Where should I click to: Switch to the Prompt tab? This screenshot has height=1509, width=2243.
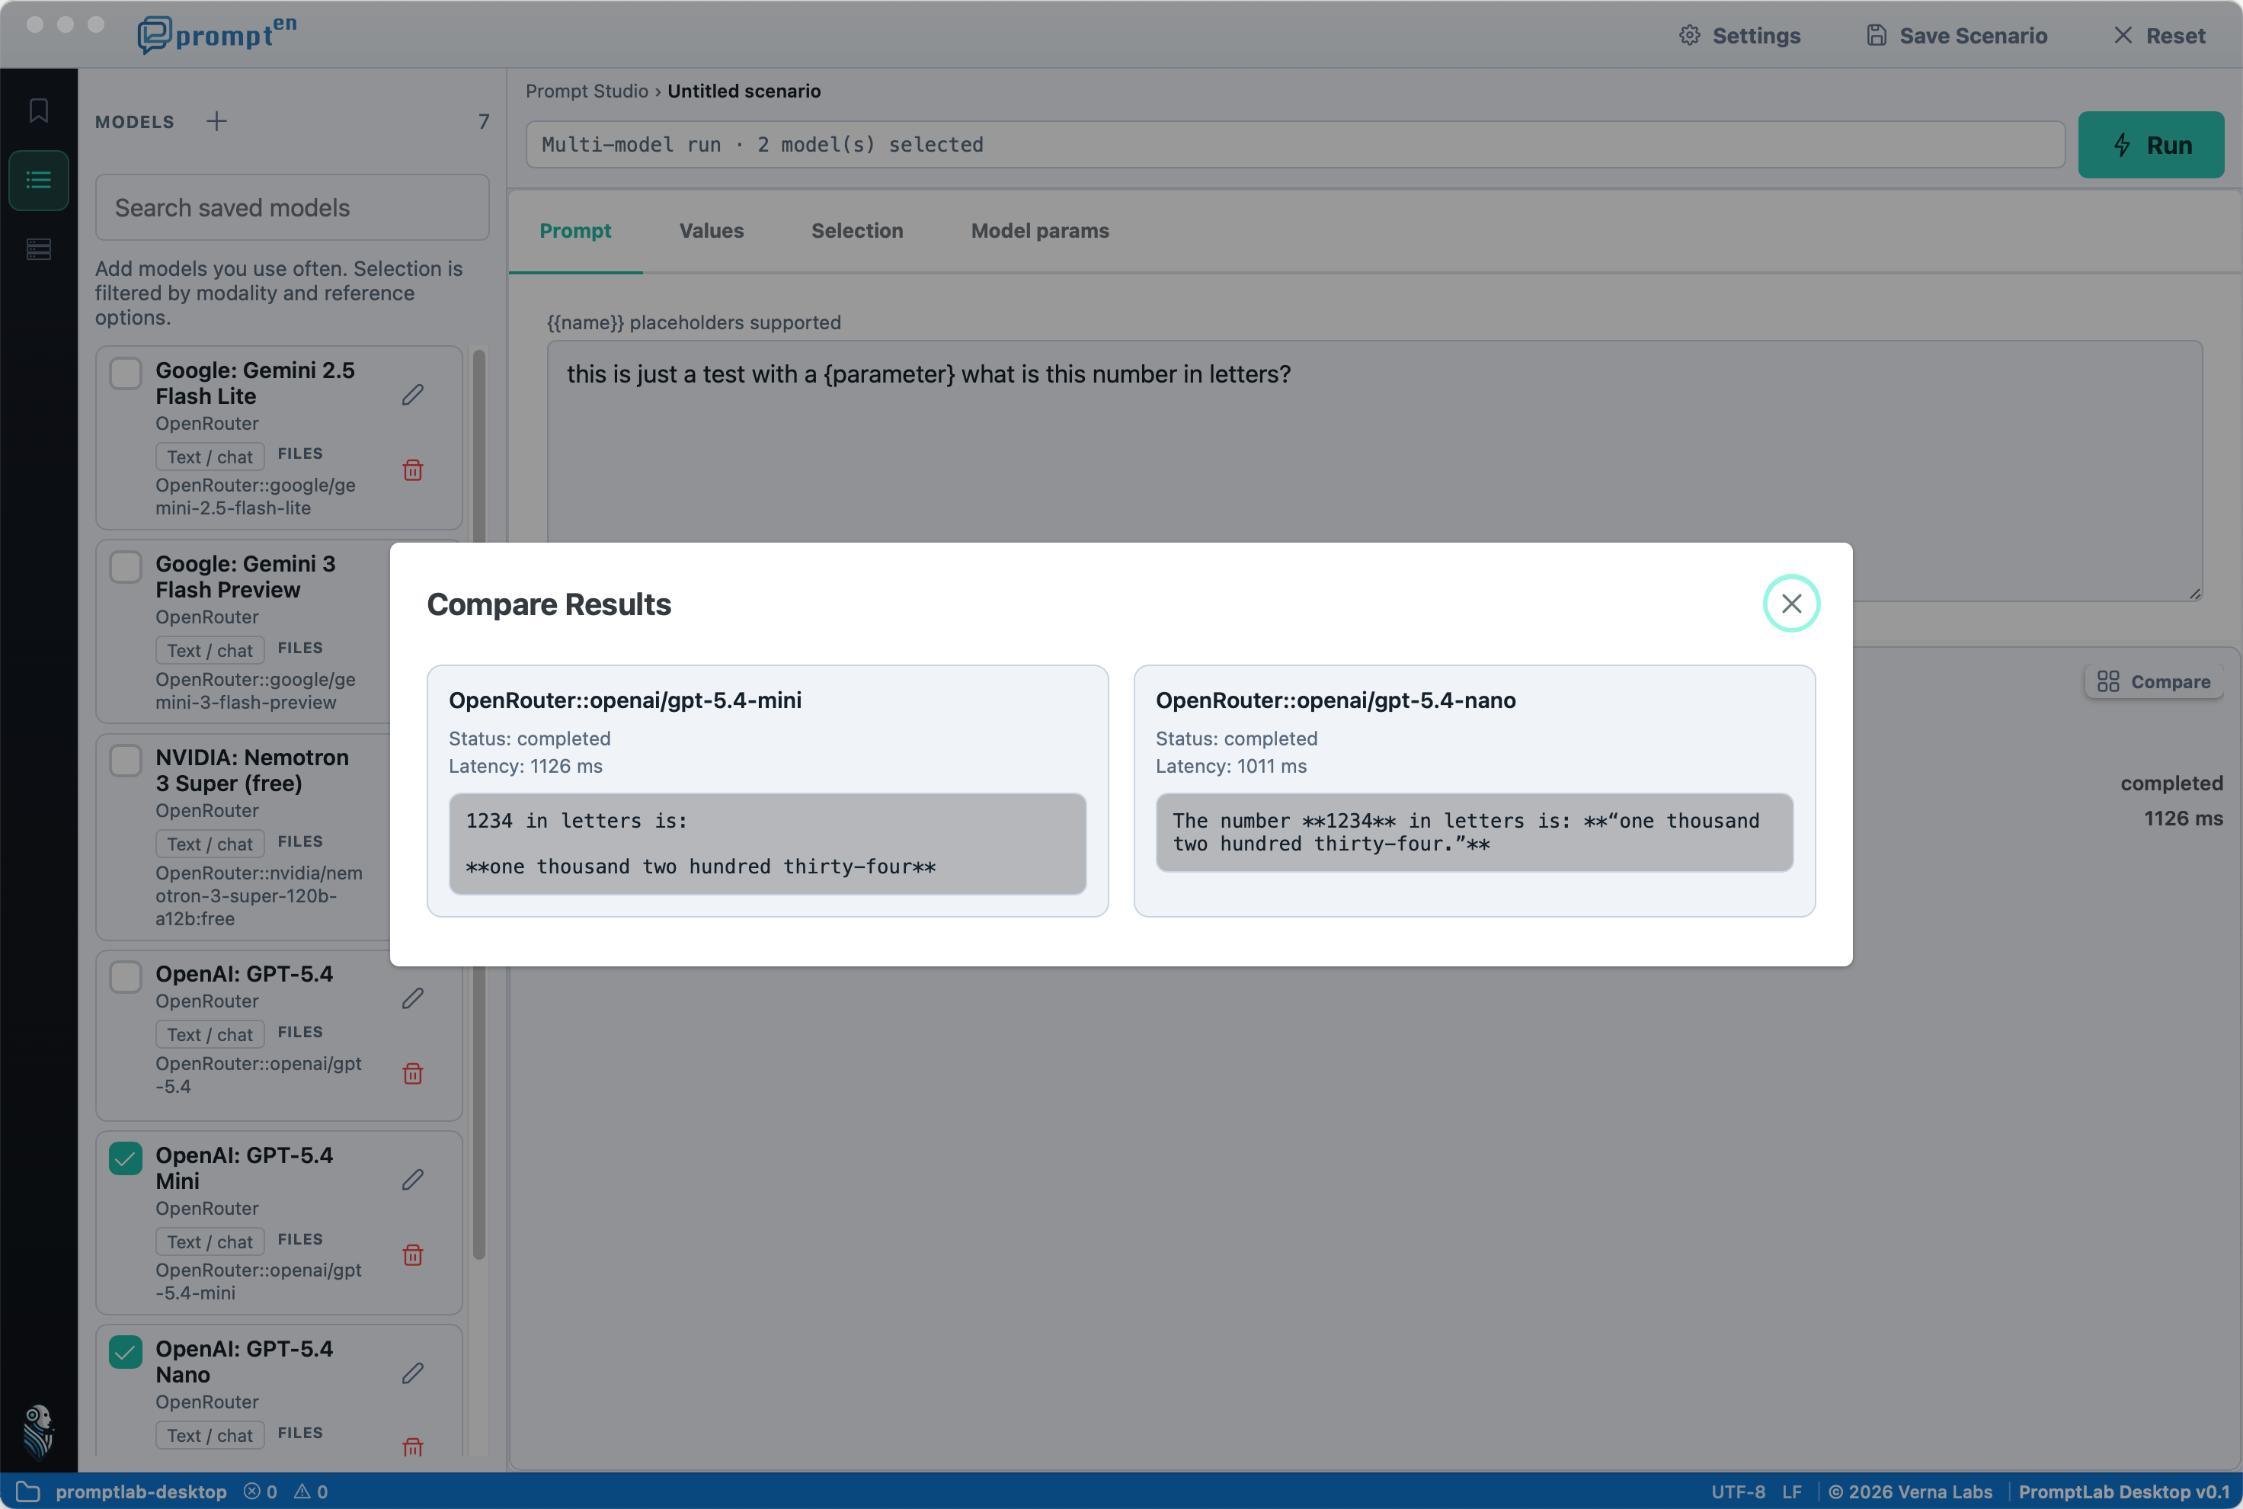pyautogui.click(x=575, y=231)
